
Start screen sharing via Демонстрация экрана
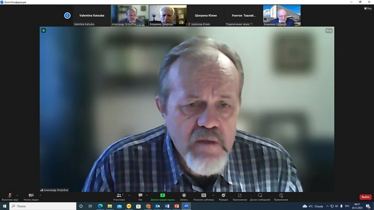pyautogui.click(x=163, y=196)
